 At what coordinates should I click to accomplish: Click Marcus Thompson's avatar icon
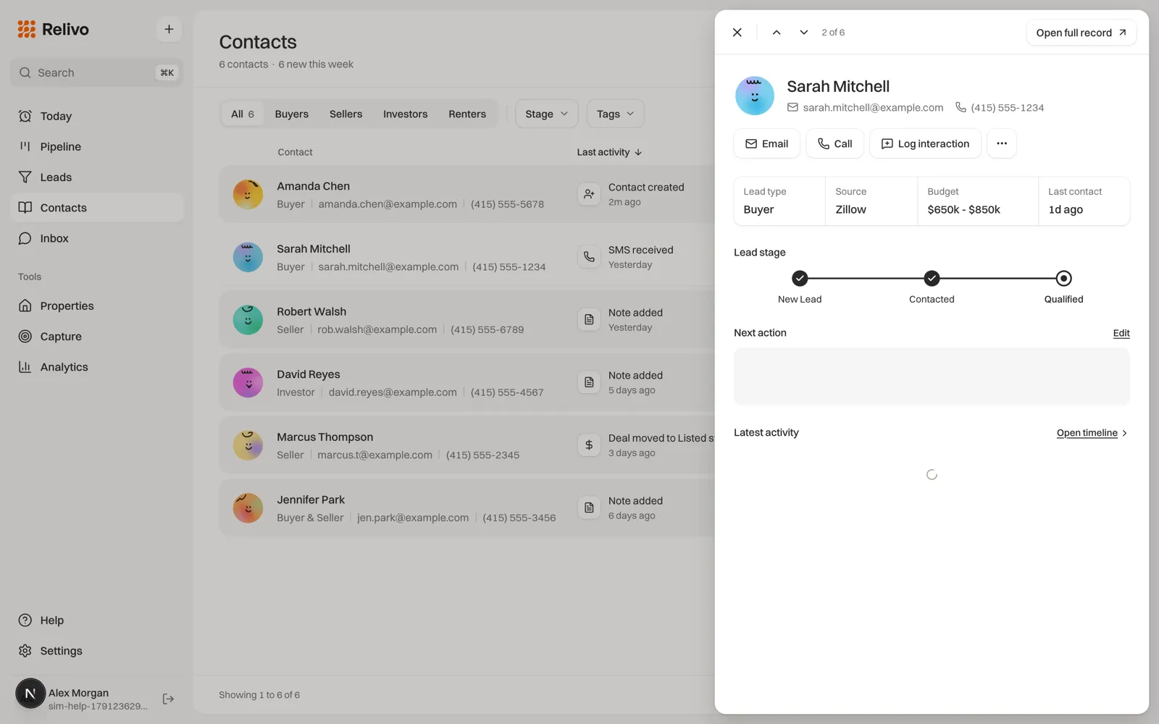click(248, 445)
